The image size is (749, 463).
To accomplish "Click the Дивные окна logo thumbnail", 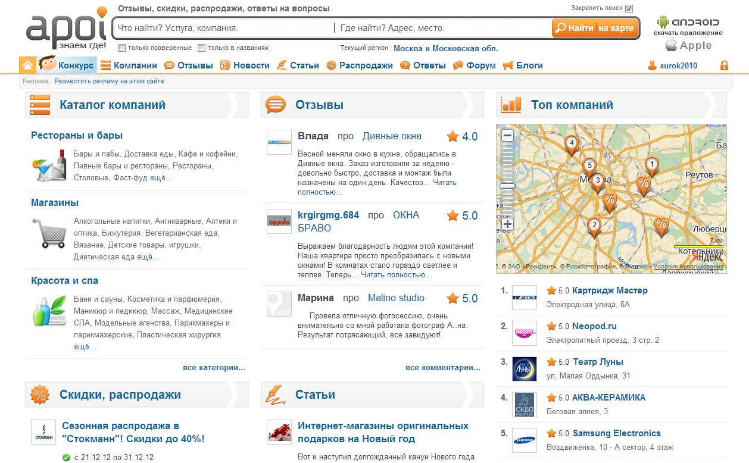I will coord(279,142).
